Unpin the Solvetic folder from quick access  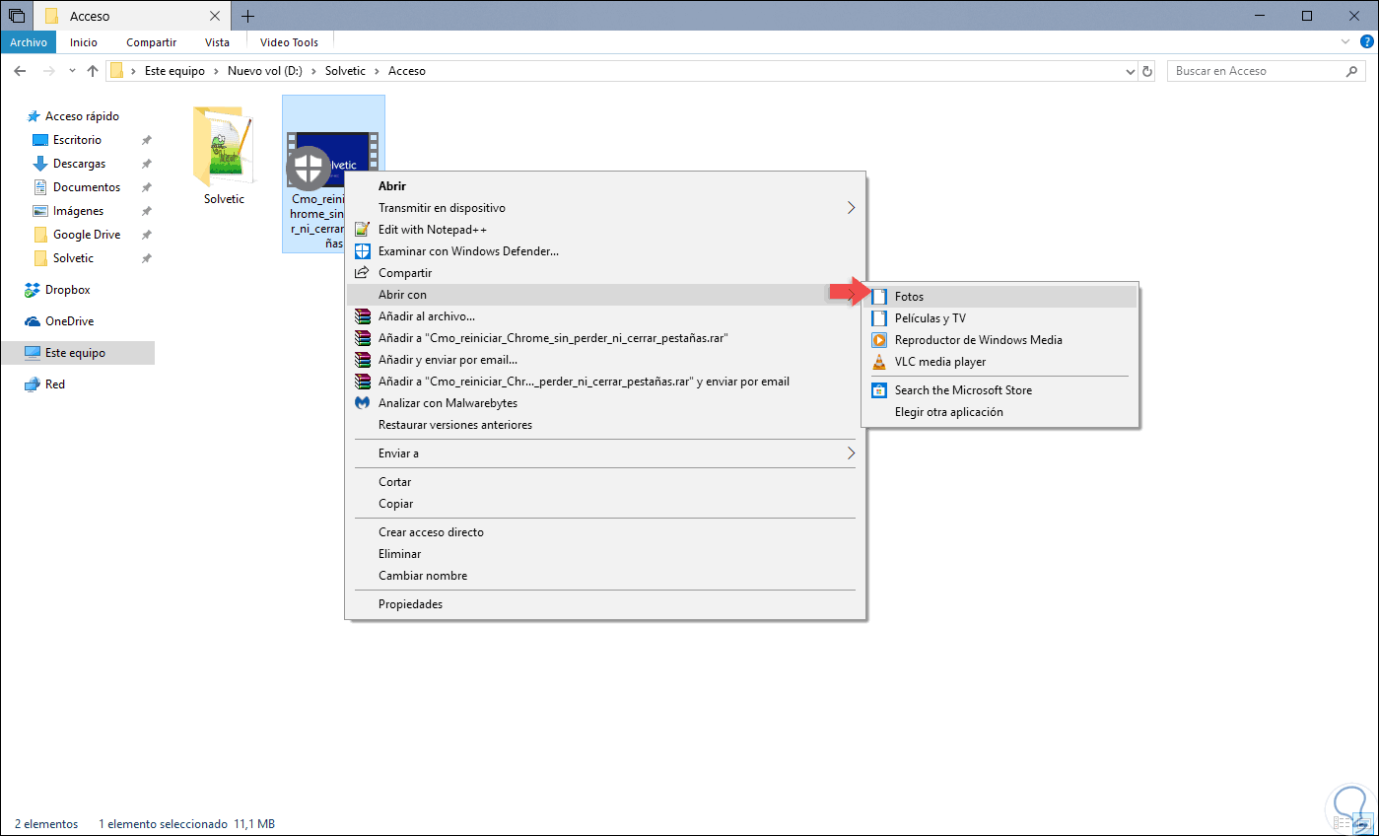[x=146, y=258]
